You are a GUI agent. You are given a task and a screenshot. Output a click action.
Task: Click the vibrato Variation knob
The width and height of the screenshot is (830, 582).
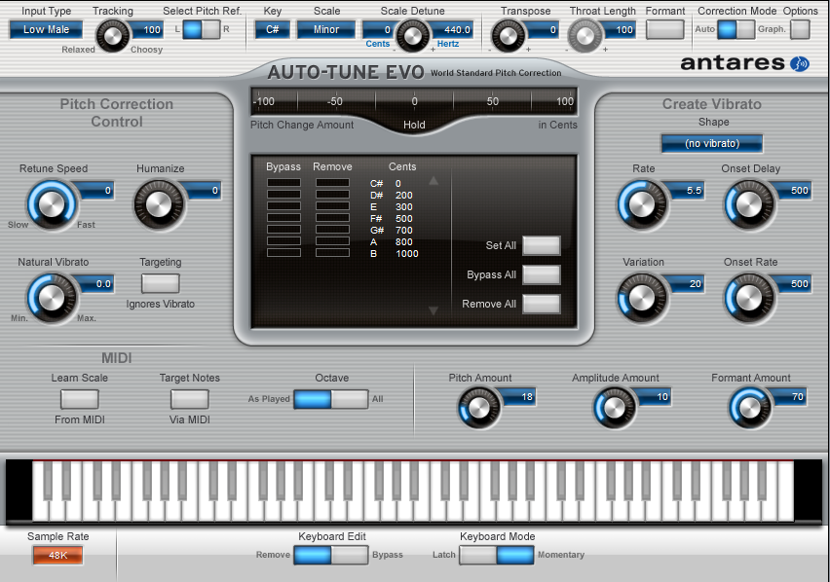pyautogui.click(x=642, y=298)
